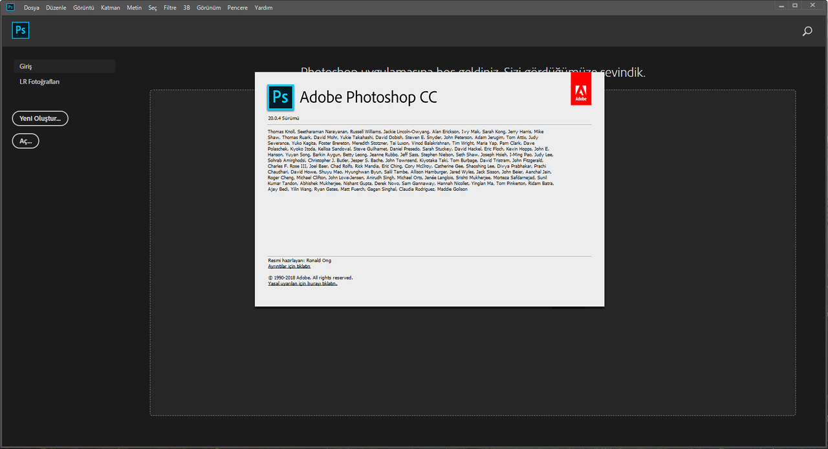This screenshot has height=449, width=828.
Task: Close the Photoshop window
Action: [x=814, y=6]
